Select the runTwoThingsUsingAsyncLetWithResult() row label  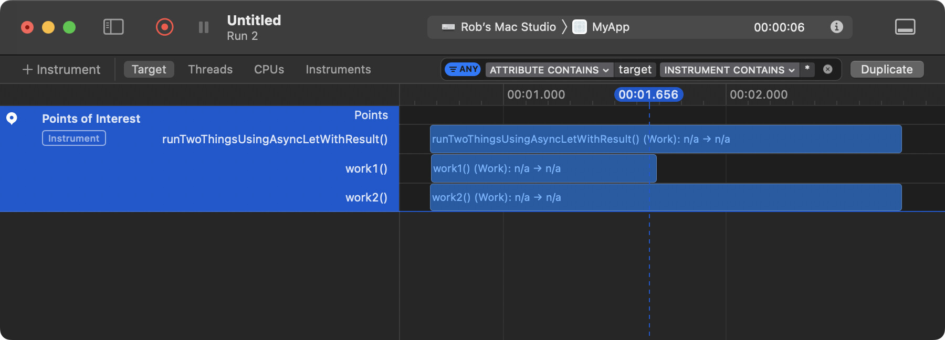(x=275, y=139)
